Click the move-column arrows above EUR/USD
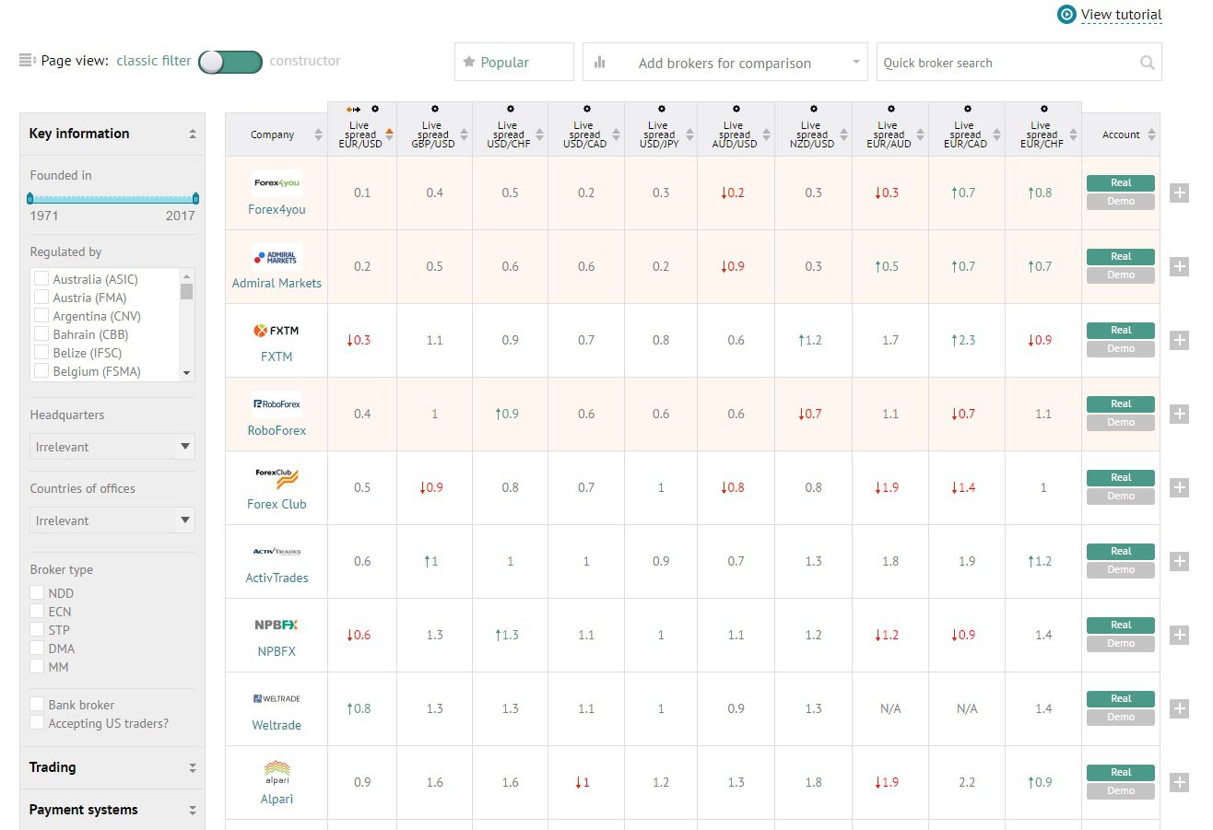Image resolution: width=1213 pixels, height=830 pixels. (353, 109)
